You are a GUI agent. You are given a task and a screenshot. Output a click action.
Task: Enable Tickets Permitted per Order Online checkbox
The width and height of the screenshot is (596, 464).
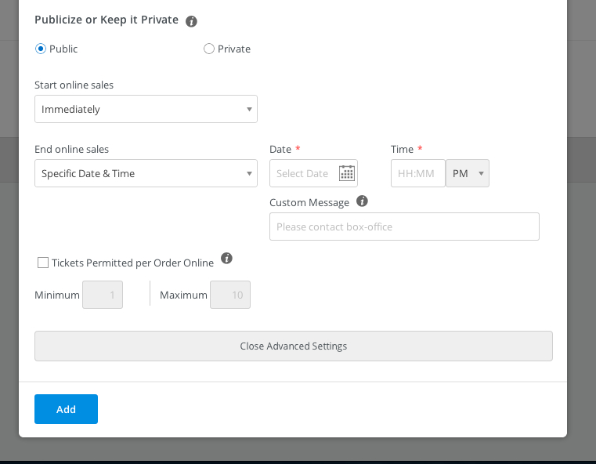[43, 263]
